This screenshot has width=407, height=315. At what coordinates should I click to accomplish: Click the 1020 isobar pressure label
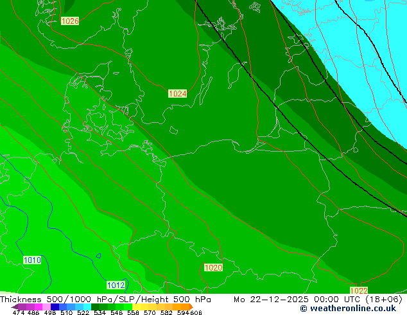(213, 267)
